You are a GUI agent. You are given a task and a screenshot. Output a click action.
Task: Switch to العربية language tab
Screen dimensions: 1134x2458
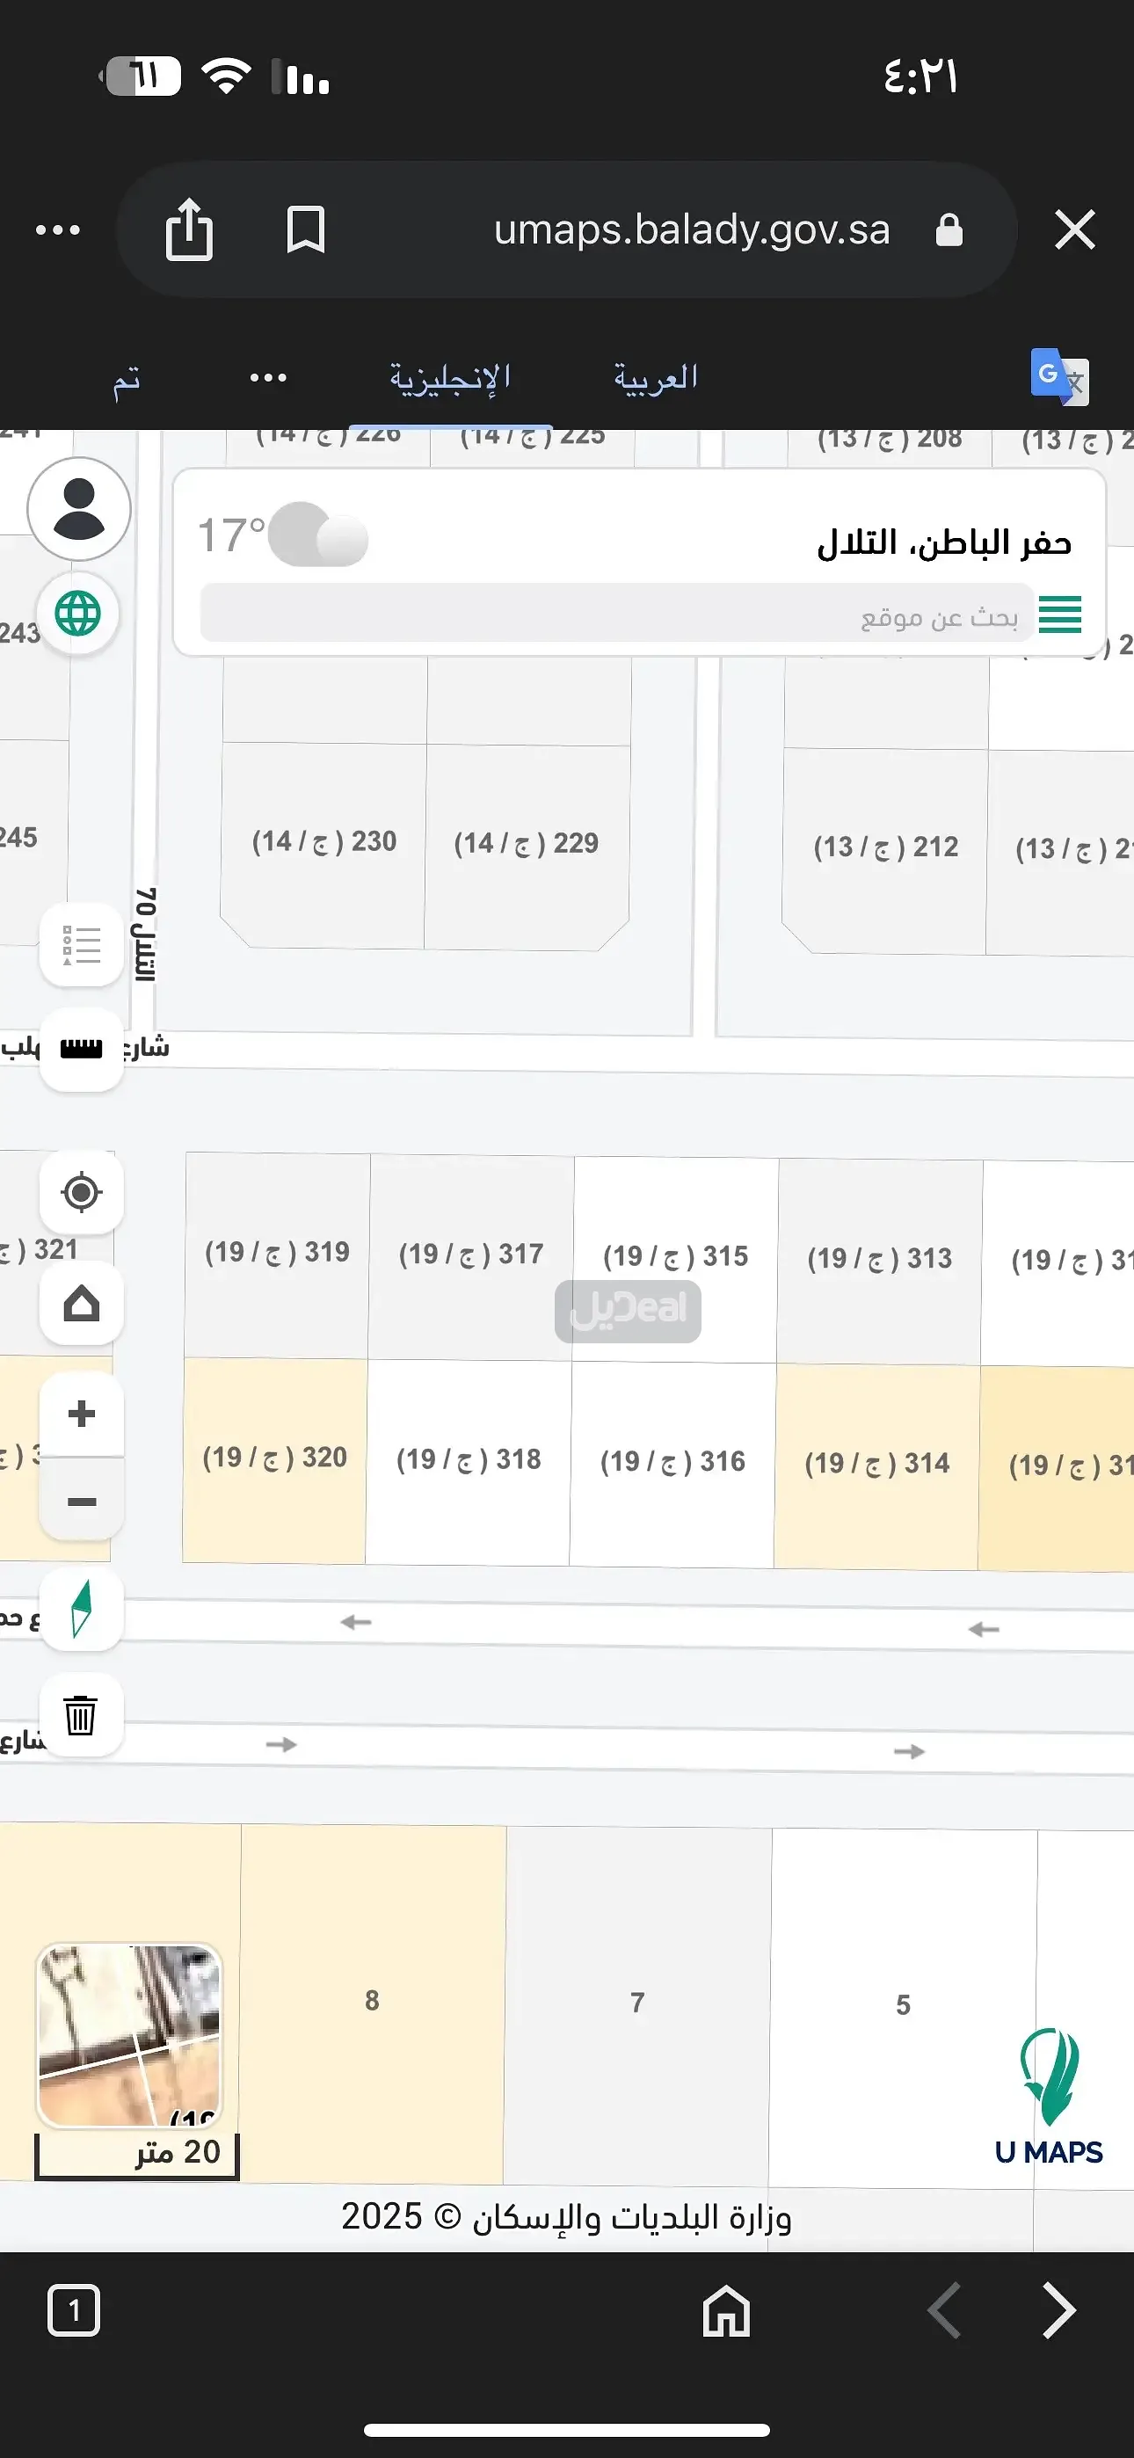tap(655, 378)
